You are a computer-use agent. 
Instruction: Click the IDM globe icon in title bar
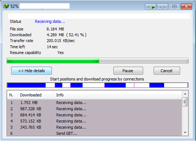click(6, 6)
